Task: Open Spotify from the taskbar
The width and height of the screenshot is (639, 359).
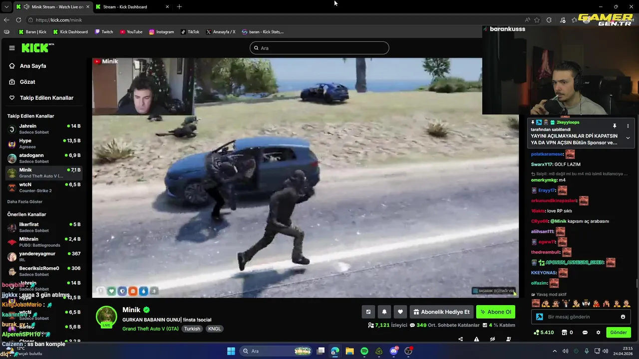Action: 364,351
